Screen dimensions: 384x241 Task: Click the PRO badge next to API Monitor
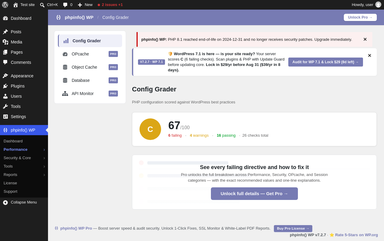(113, 94)
